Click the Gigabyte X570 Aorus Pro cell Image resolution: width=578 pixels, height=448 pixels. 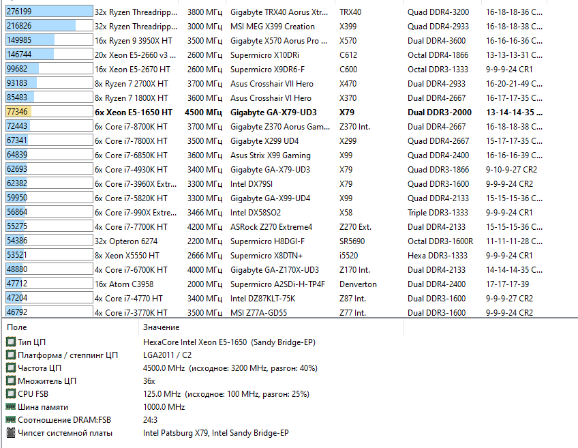click(x=279, y=40)
